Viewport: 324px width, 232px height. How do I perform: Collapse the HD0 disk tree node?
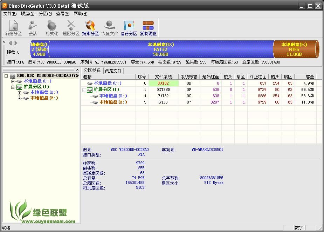6,76
